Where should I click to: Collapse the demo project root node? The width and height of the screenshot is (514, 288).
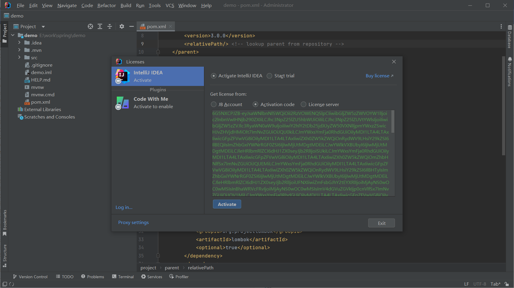pyautogui.click(x=13, y=35)
